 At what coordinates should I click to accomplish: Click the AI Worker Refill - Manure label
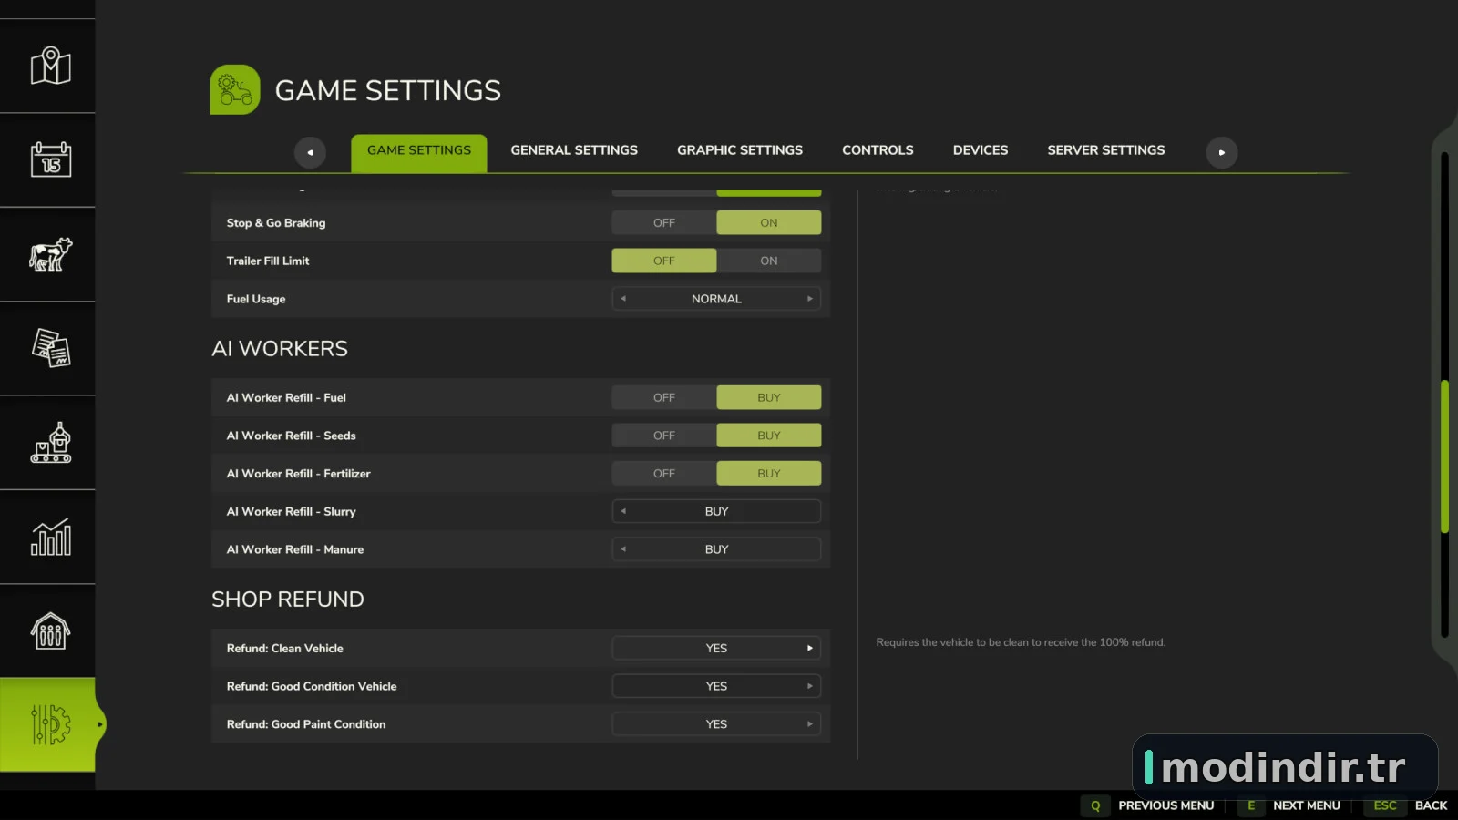[x=295, y=549]
